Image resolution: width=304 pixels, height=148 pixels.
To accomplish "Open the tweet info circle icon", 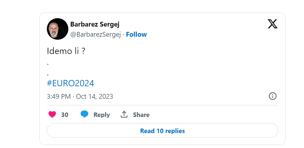I will pyautogui.click(x=273, y=96).
